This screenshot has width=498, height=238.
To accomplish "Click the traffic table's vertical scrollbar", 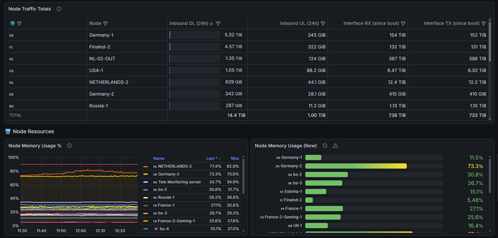I will pyautogui.click(x=490, y=42).
